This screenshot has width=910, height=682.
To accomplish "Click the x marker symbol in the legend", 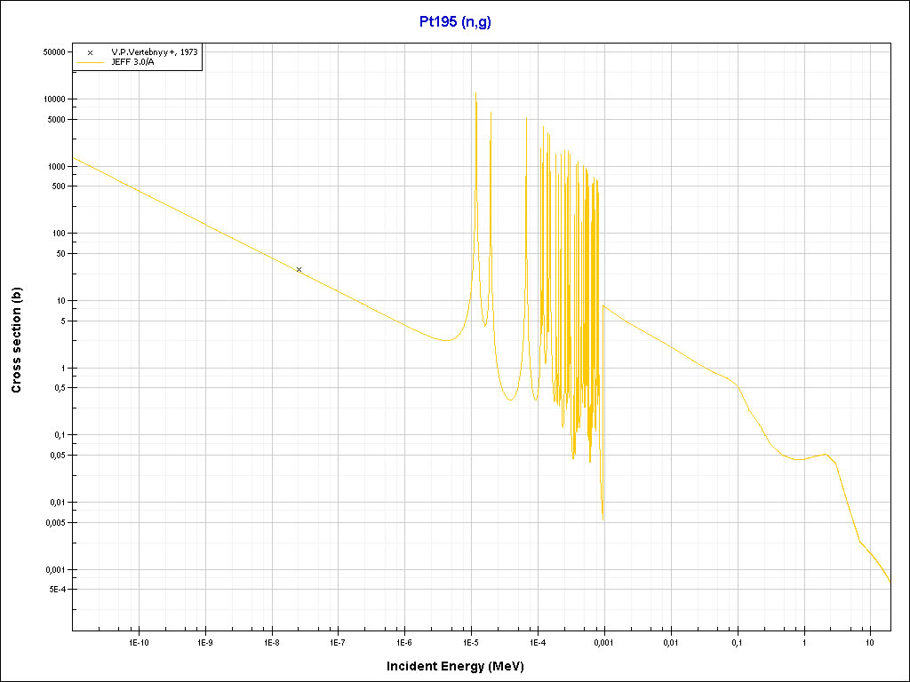I will (x=90, y=52).
